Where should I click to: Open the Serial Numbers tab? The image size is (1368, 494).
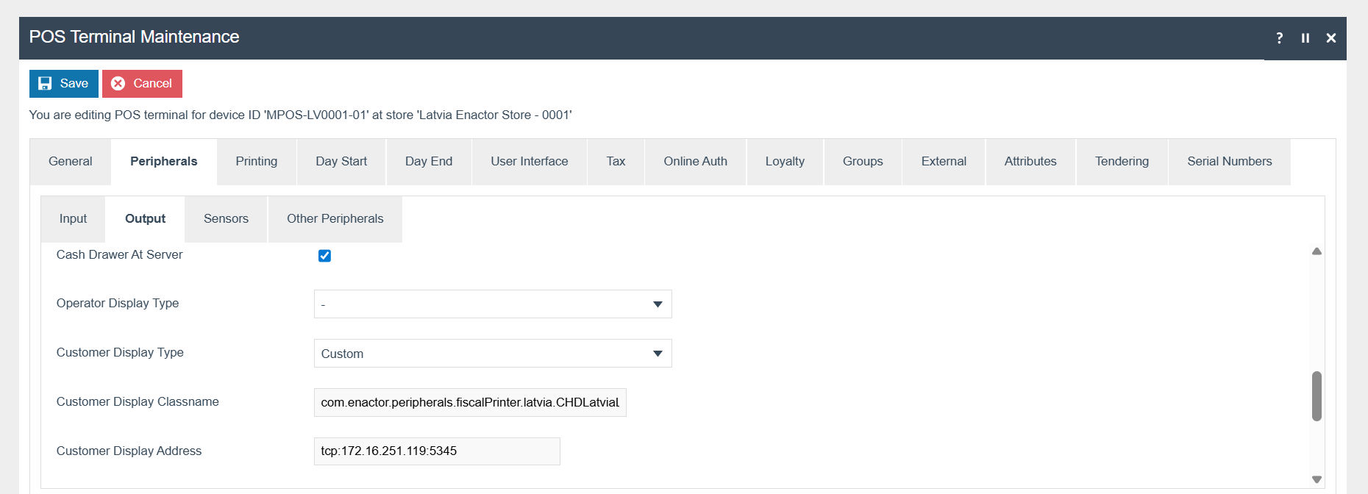pyautogui.click(x=1229, y=162)
